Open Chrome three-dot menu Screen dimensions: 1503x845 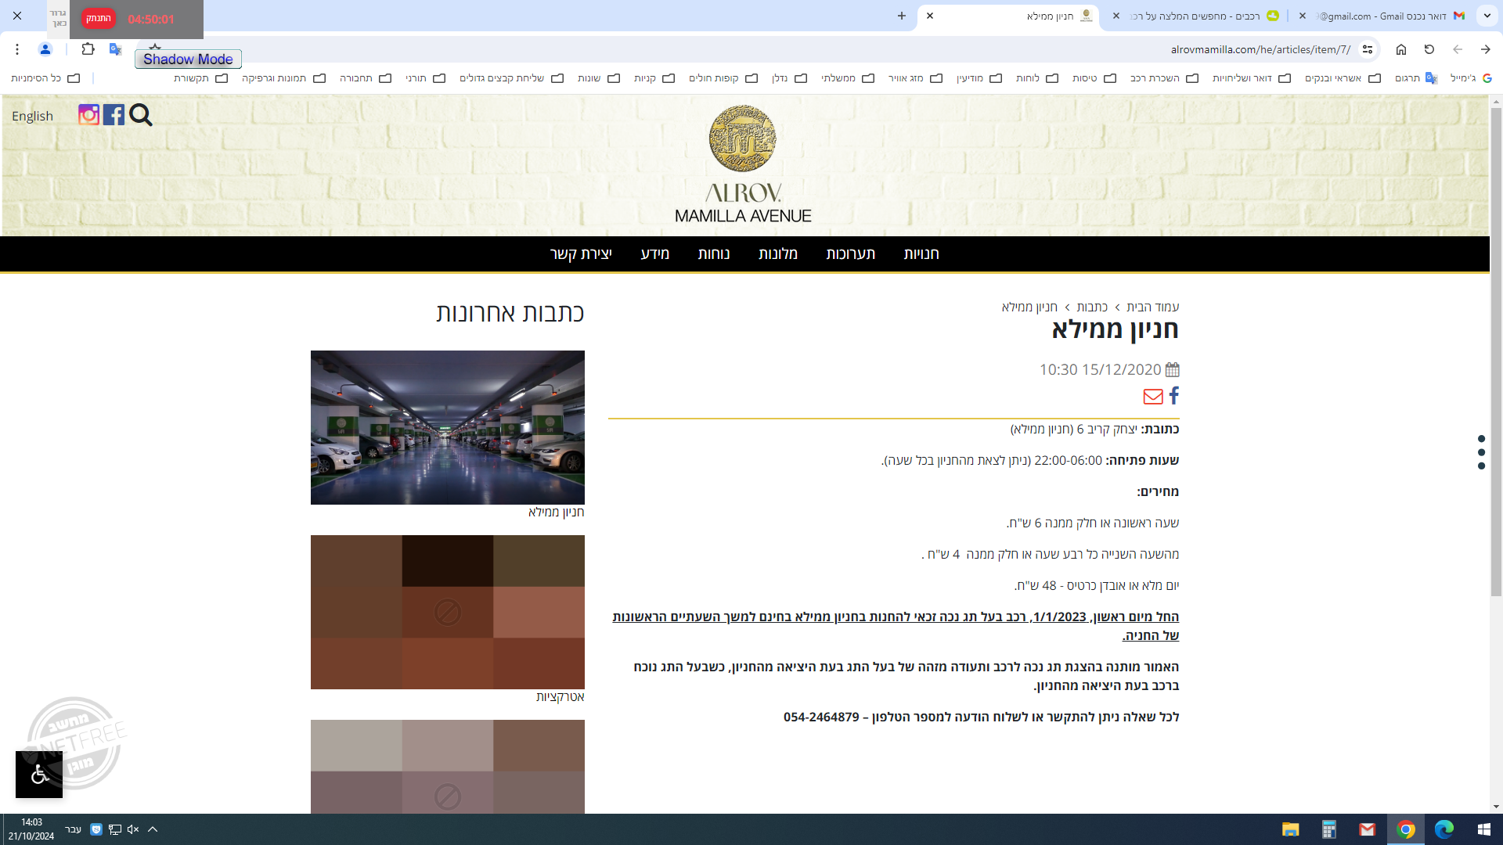click(x=16, y=49)
